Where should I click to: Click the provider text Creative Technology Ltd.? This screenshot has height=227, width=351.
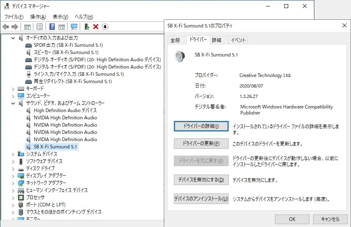(x=265, y=75)
